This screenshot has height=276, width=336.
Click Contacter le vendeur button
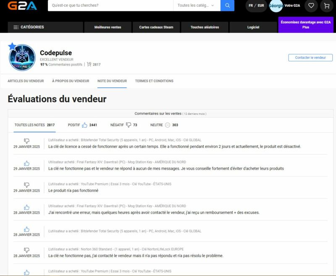tap(310, 58)
